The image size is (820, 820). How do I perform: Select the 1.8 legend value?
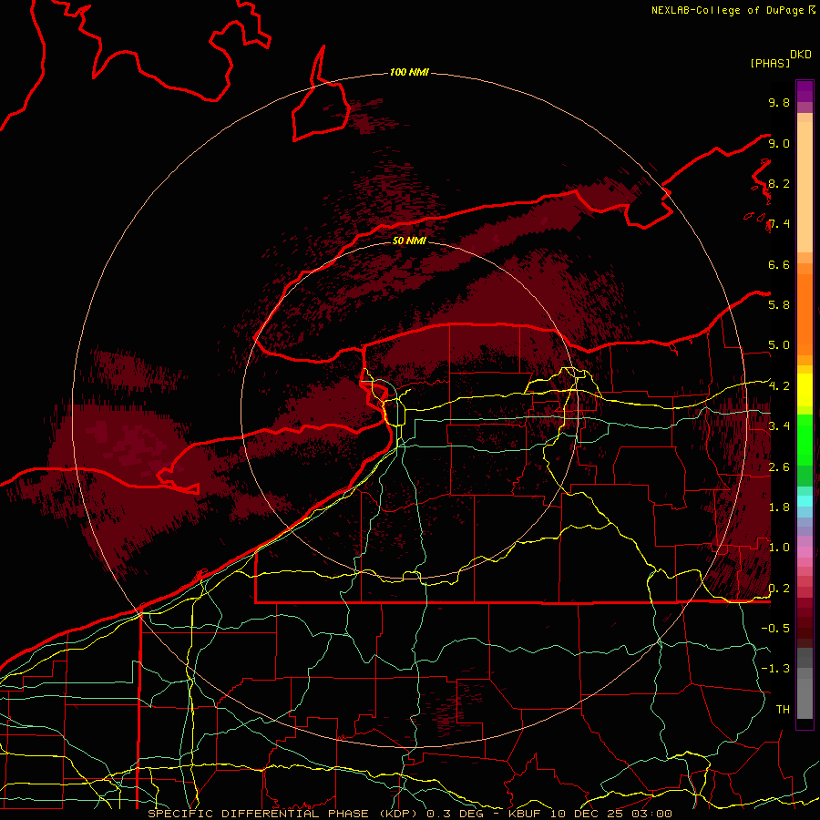point(779,507)
